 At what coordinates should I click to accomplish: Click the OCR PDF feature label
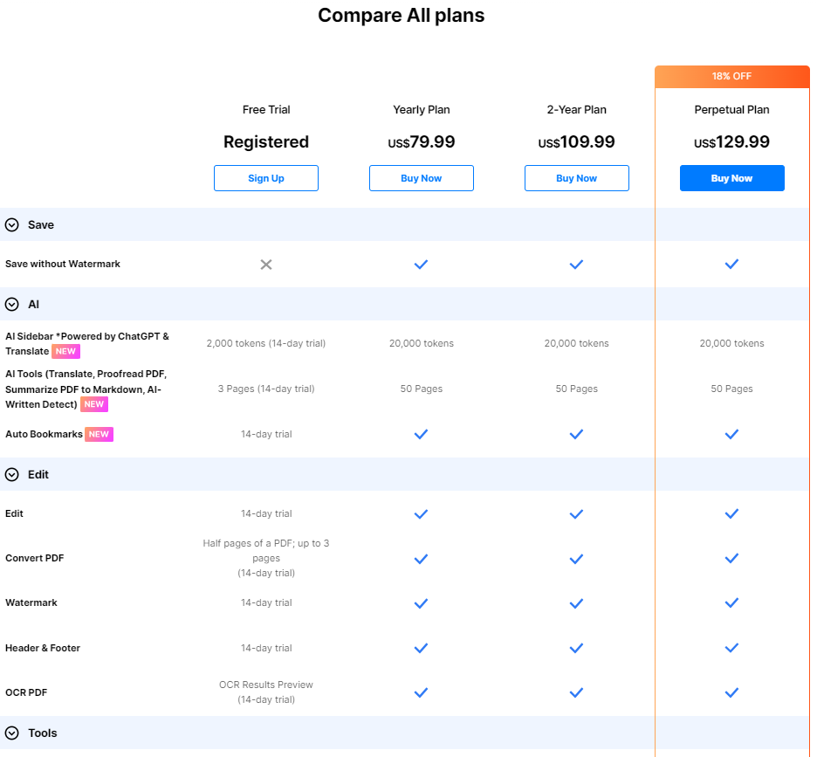click(26, 692)
